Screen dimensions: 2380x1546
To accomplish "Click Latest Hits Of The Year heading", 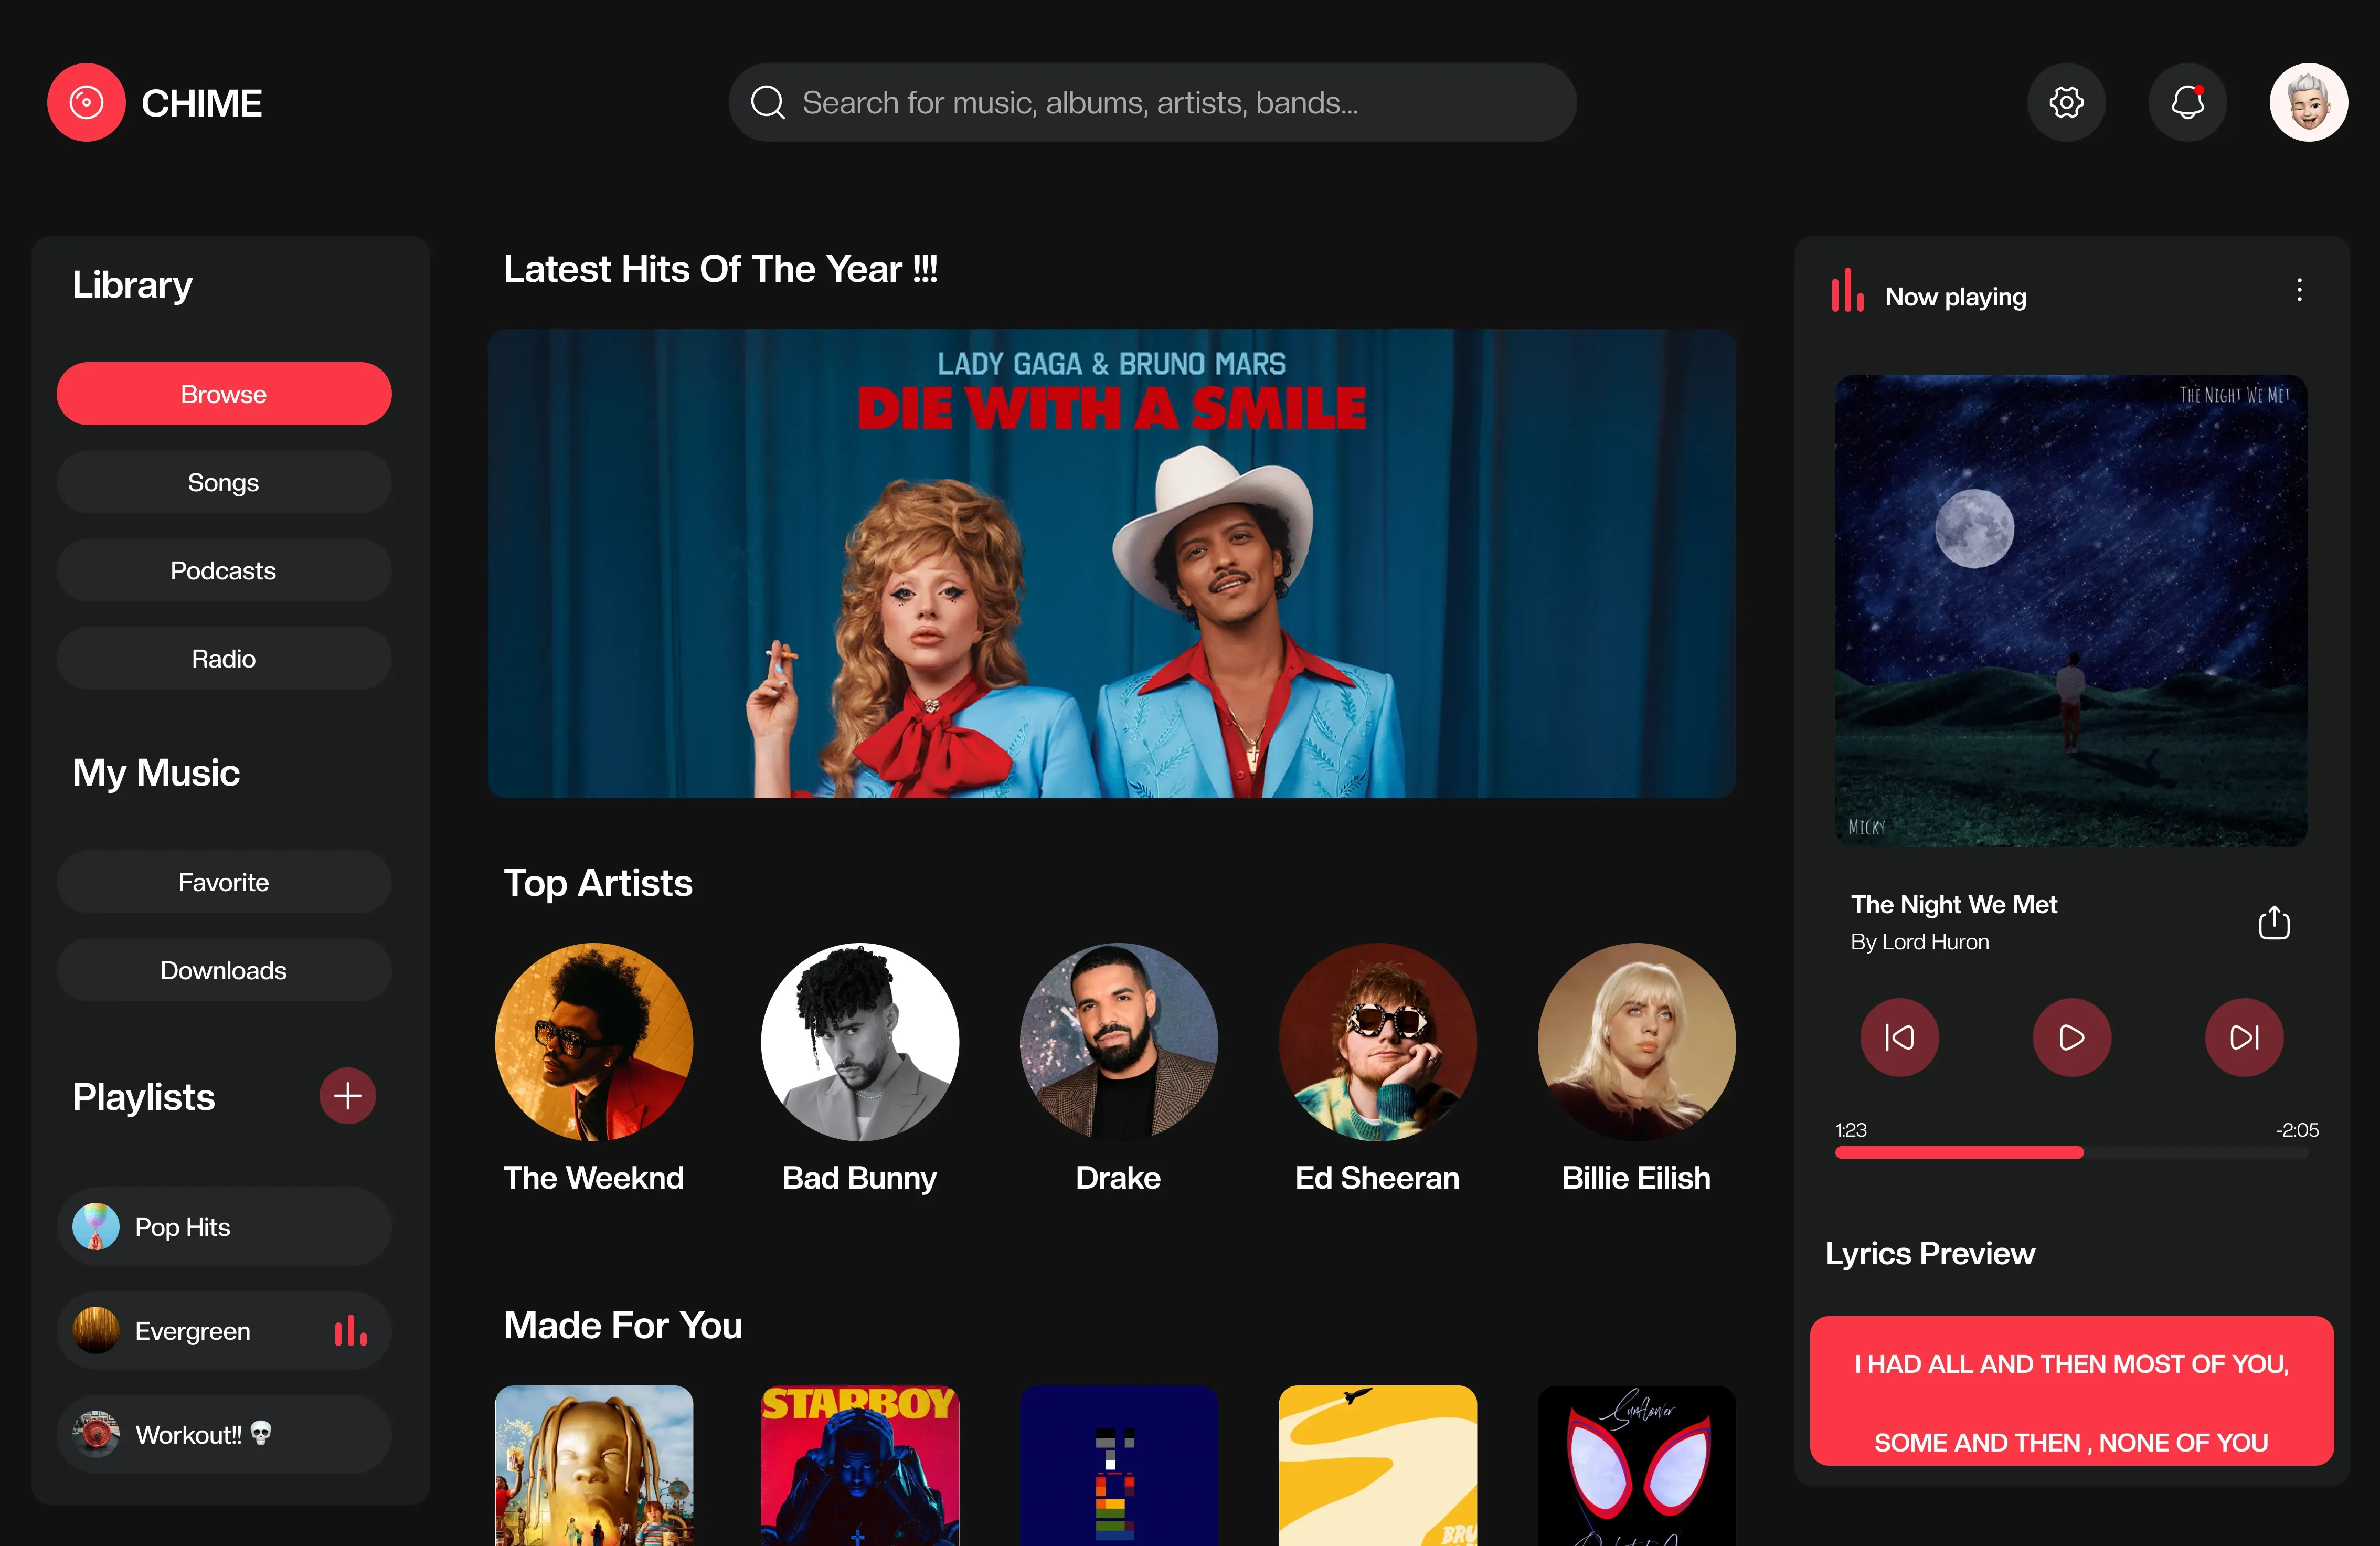I will click(720, 269).
